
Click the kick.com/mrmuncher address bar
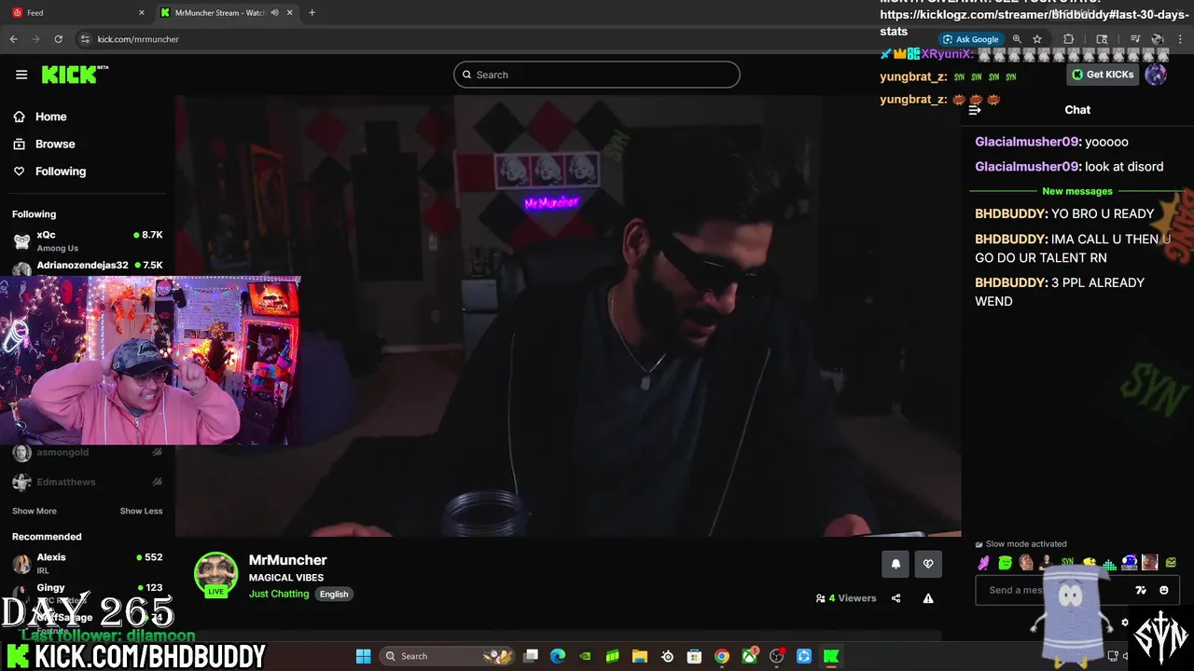[138, 39]
